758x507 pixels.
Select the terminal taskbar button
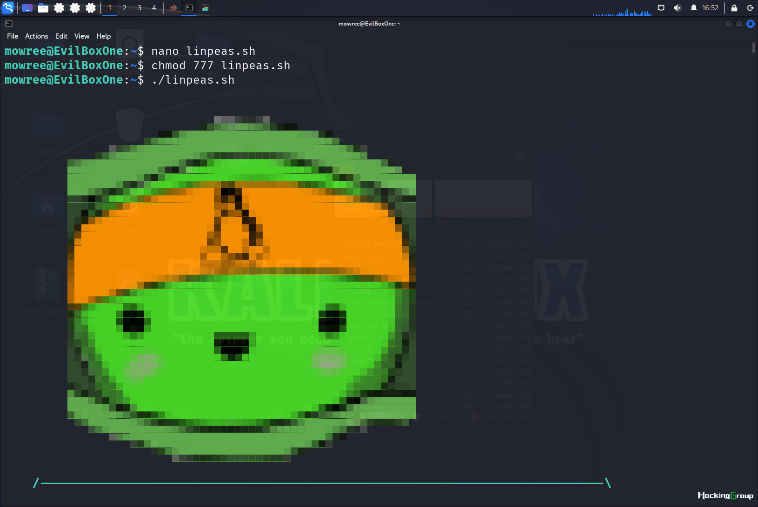click(189, 8)
